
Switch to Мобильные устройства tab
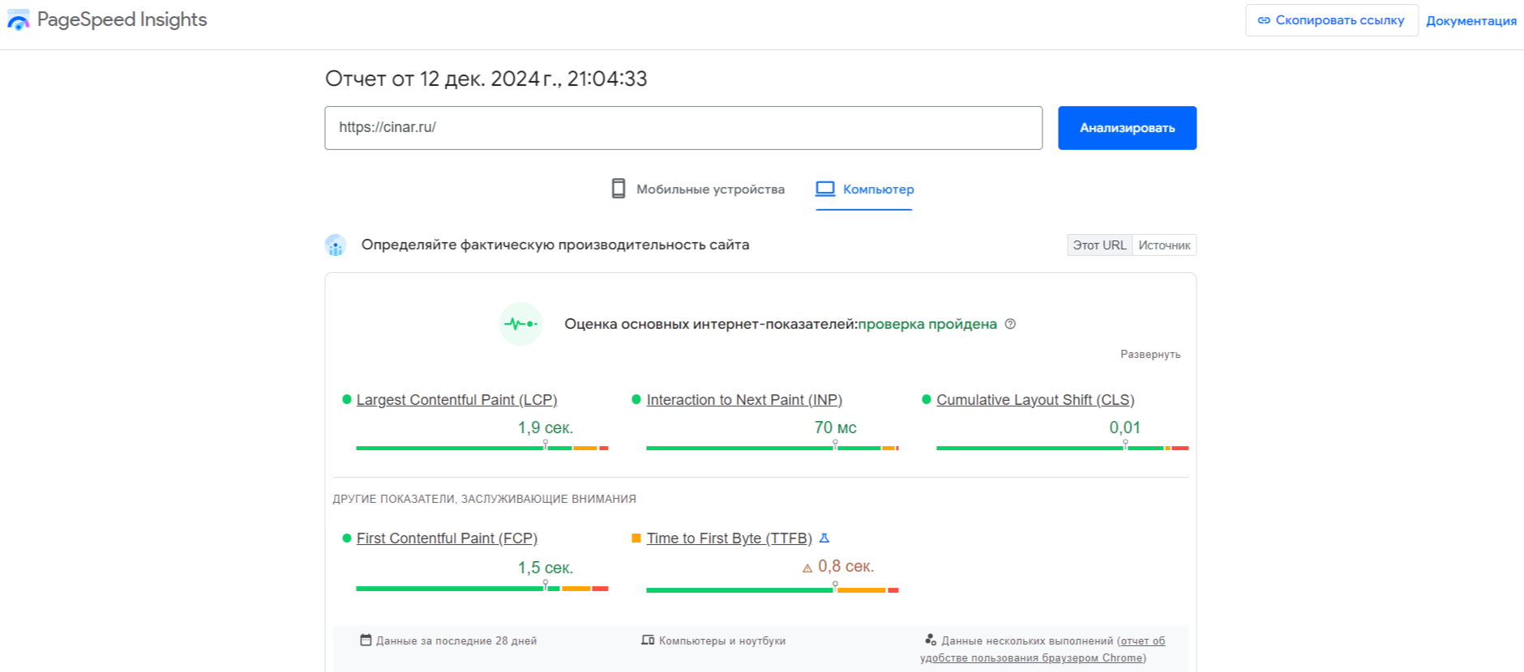(x=698, y=189)
